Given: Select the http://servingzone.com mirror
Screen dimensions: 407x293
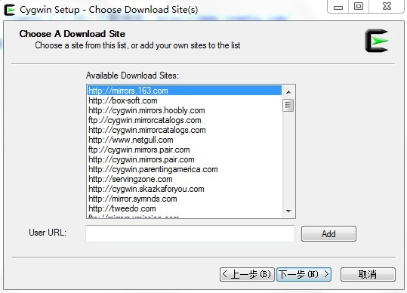Looking at the screenshot, I should coord(184,179).
